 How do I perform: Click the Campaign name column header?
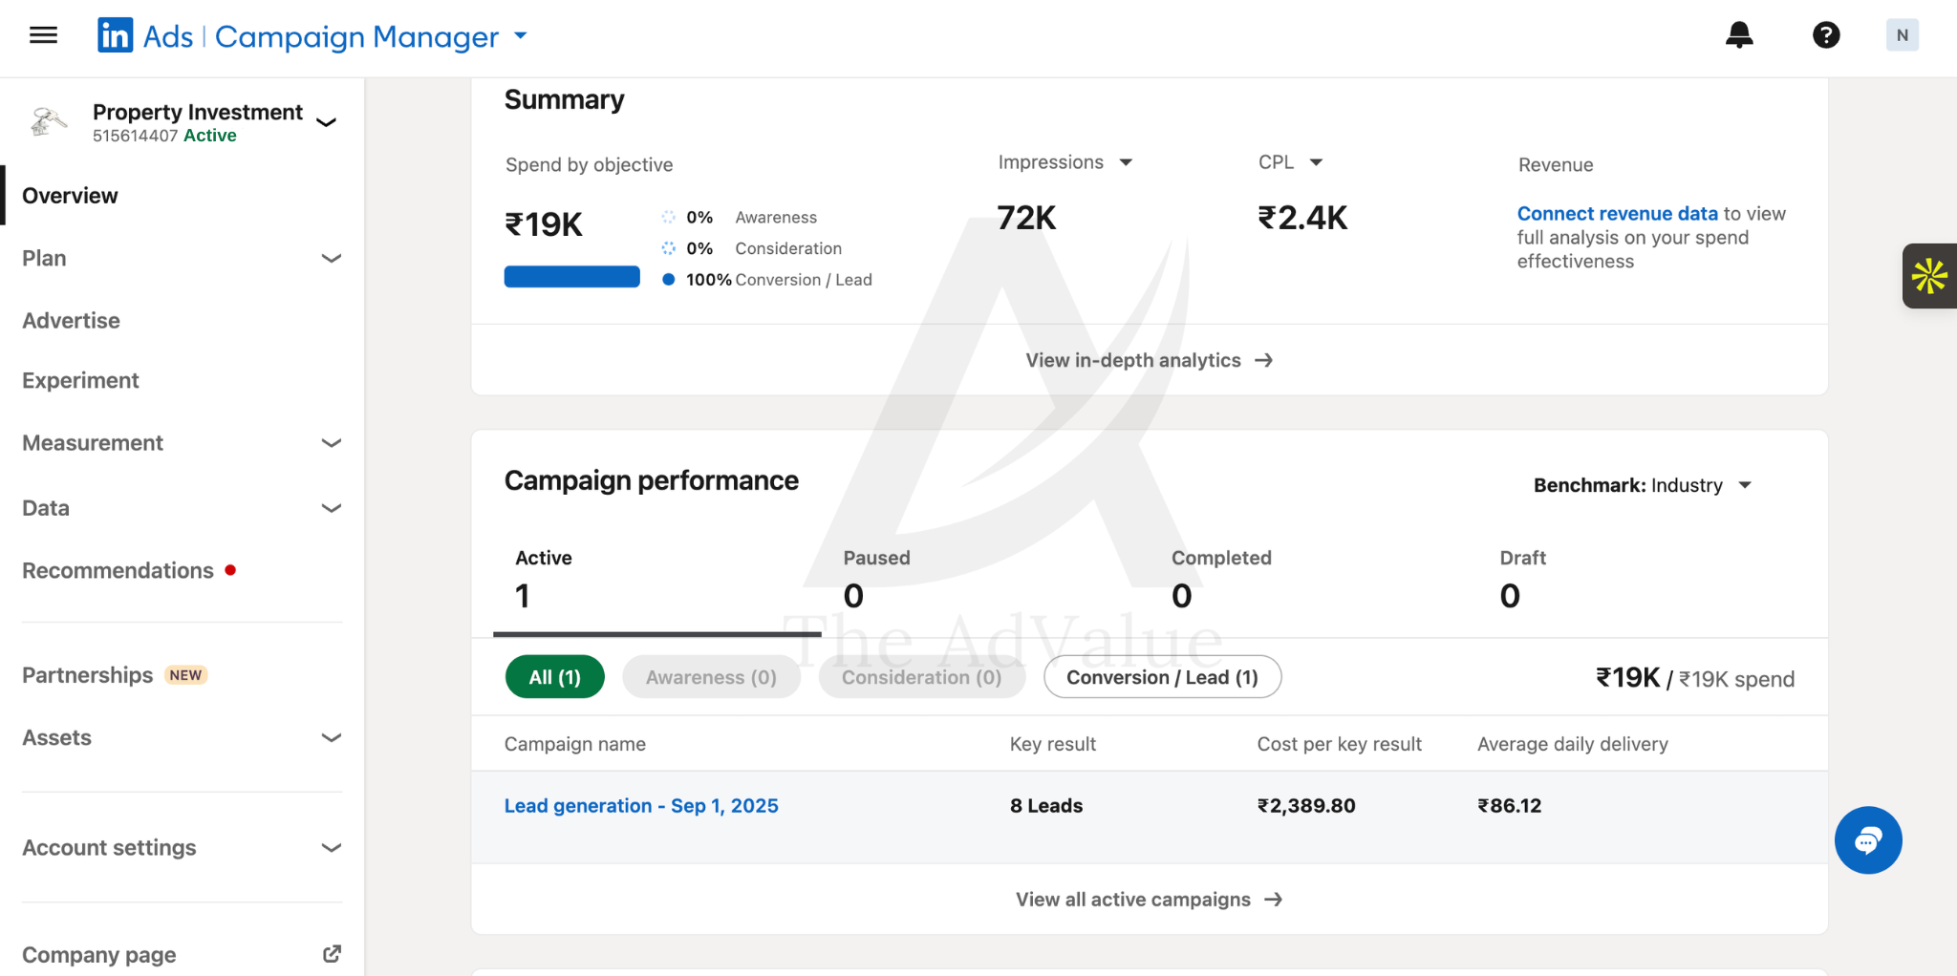pos(575,744)
